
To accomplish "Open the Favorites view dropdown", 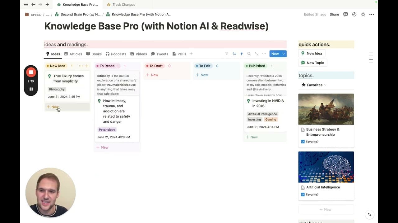I will coord(314,85).
